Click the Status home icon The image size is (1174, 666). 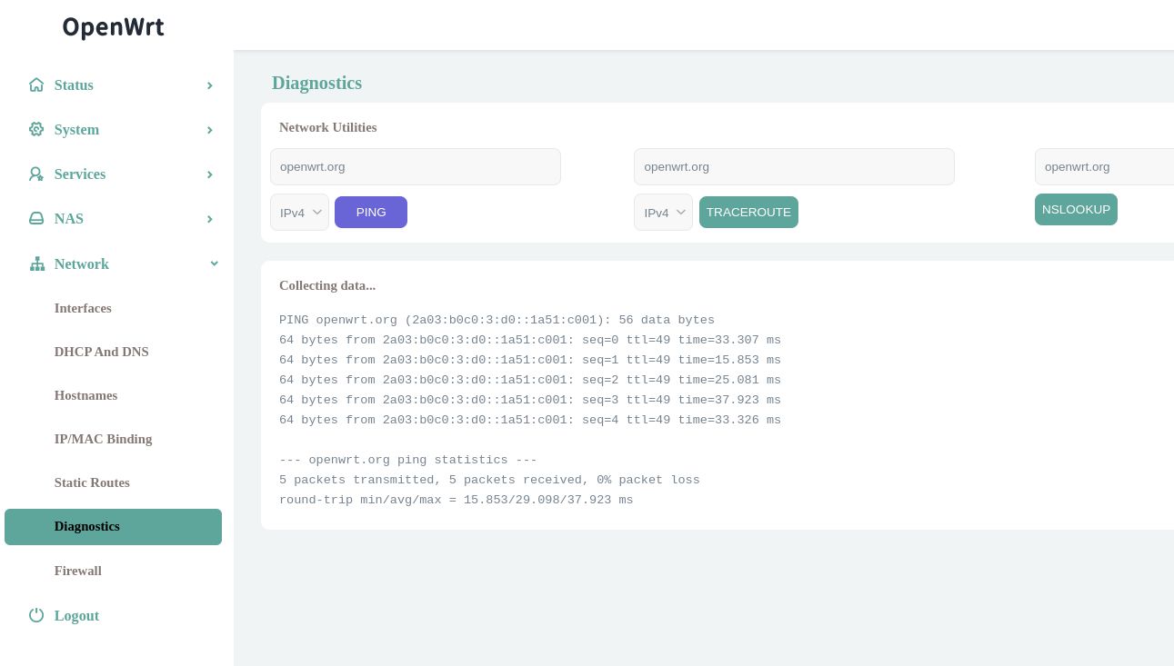(x=36, y=84)
